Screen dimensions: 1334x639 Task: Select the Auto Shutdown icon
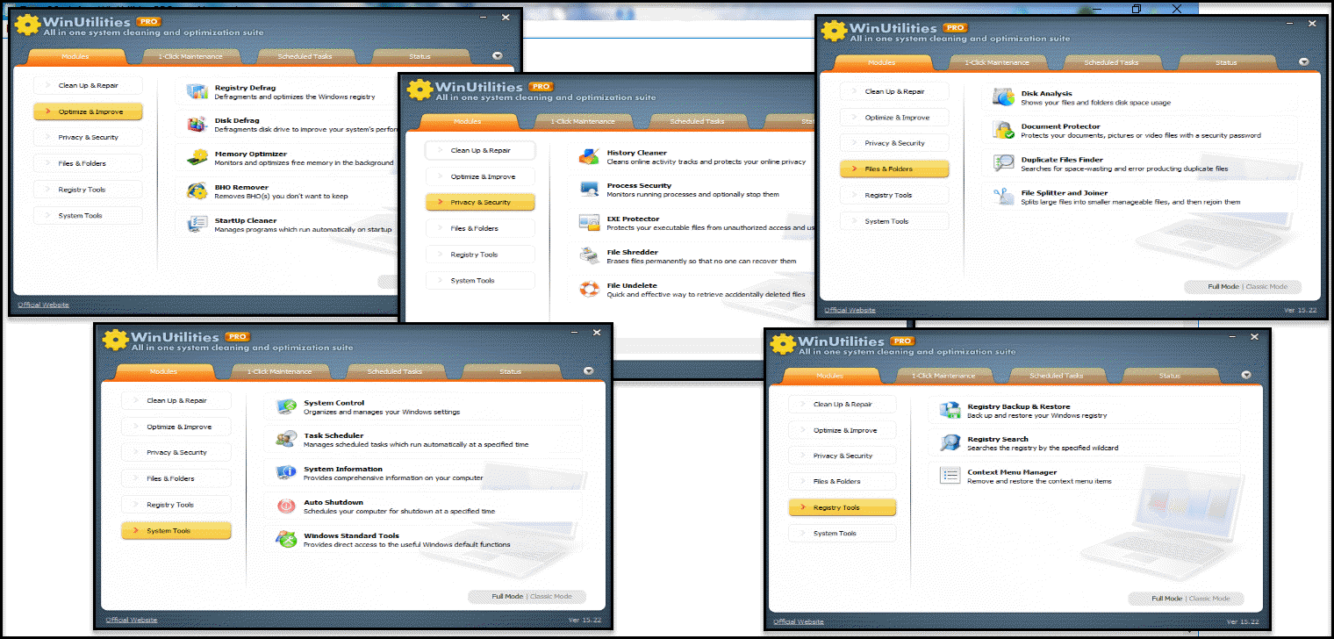point(286,506)
